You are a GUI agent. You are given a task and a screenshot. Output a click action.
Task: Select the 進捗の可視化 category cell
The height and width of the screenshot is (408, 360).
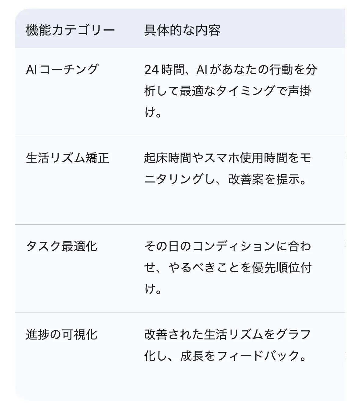coord(62,335)
